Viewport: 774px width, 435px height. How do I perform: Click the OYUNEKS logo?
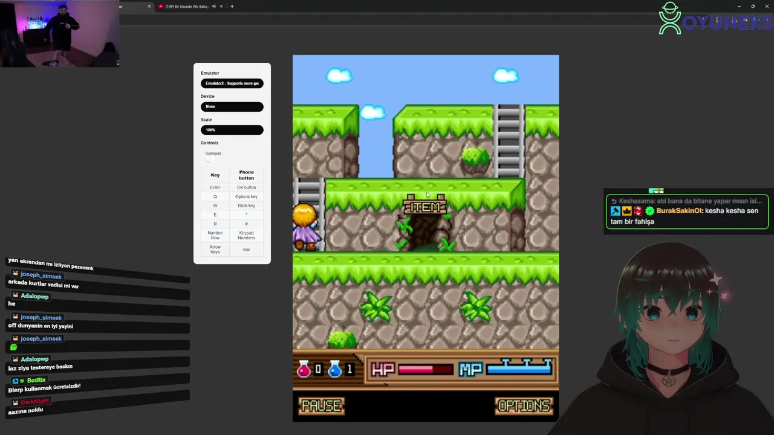(715, 19)
